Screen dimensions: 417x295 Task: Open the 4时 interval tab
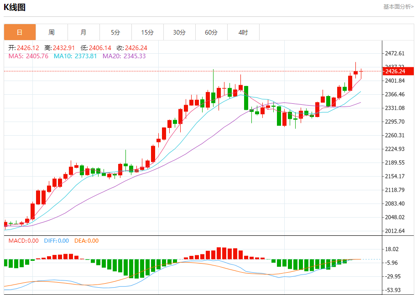(243, 32)
